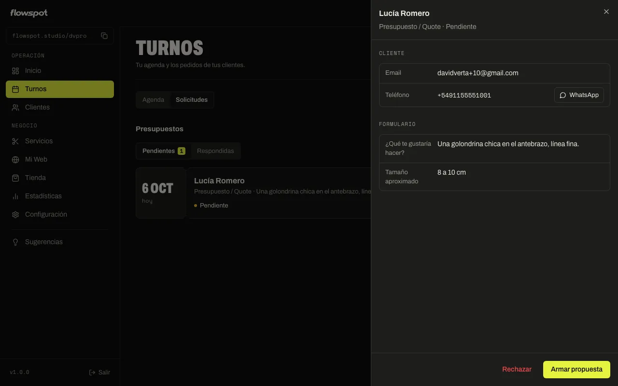Open the Respondidas tab

click(x=215, y=151)
